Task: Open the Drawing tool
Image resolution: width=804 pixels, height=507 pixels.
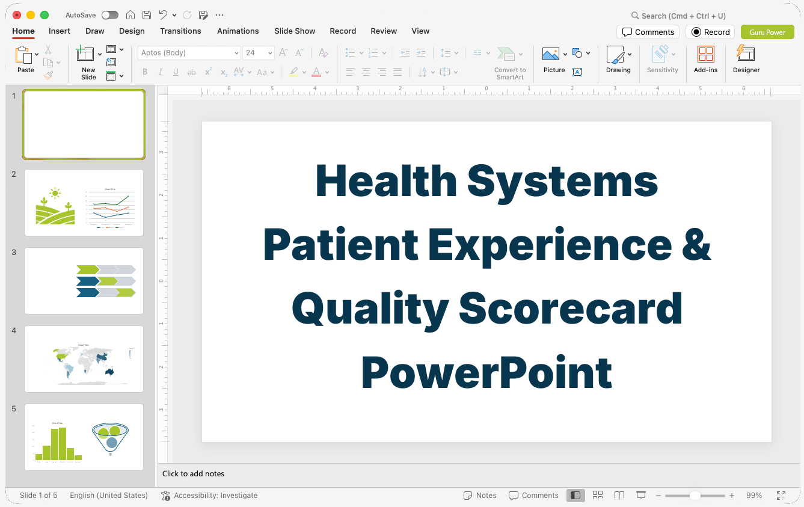Action: [618, 59]
